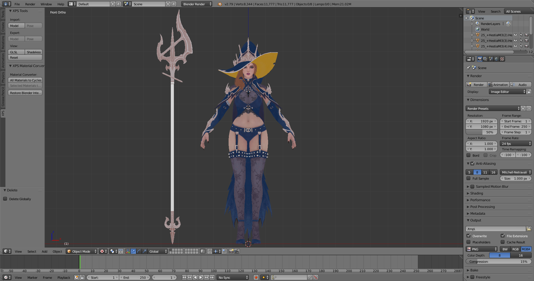Toggle renderability camera of 25_+HestiaMI3(2) object

(527, 35)
